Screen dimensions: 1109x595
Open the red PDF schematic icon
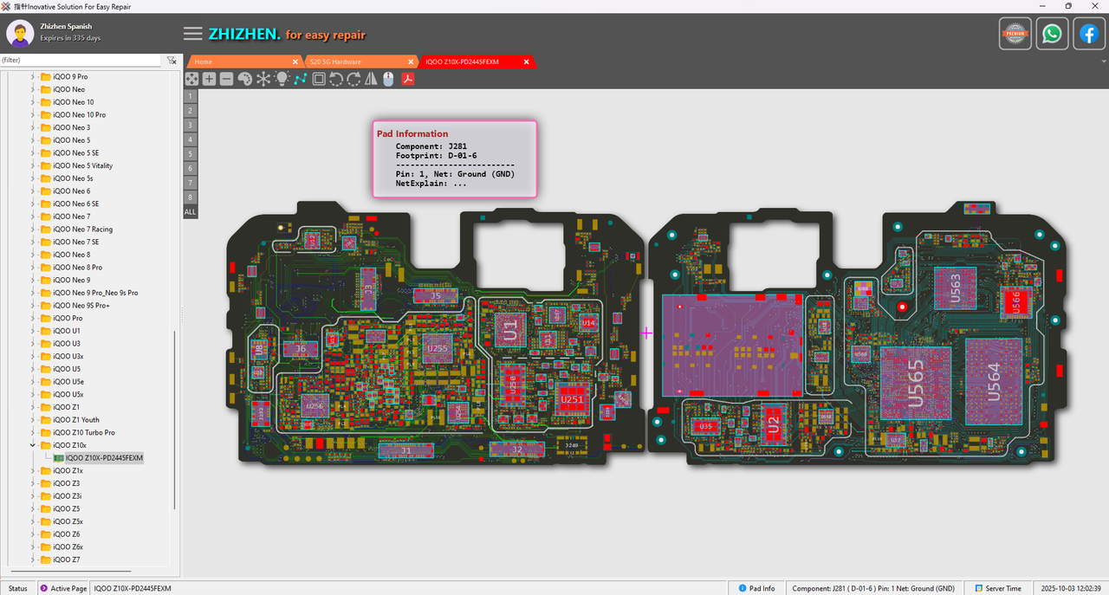(407, 79)
